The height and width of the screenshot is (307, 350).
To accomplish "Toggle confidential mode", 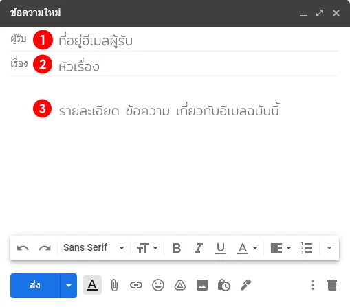I will point(224,285).
